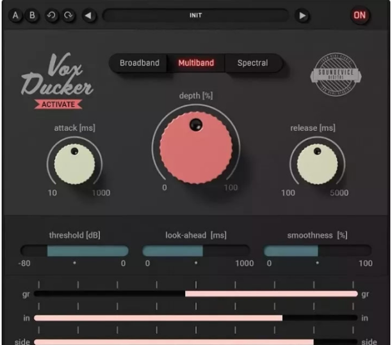Image resolution: width=392 pixels, height=345 pixels.
Task: Select preset slot A
Action: click(x=16, y=15)
